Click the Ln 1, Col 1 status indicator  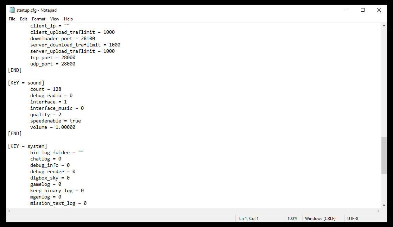(249, 219)
